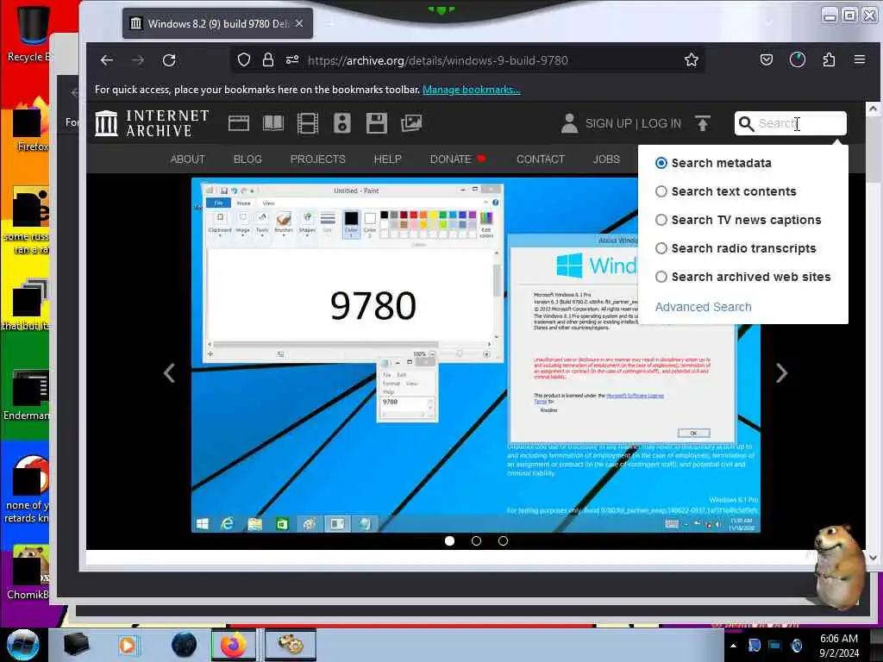Click the volume tray icon
Screen dimensions: 883x662
pos(796,645)
